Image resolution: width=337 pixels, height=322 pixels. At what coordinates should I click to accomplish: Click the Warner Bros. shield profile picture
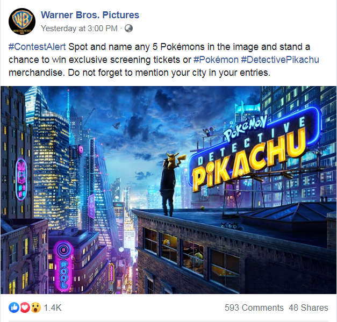[22, 22]
